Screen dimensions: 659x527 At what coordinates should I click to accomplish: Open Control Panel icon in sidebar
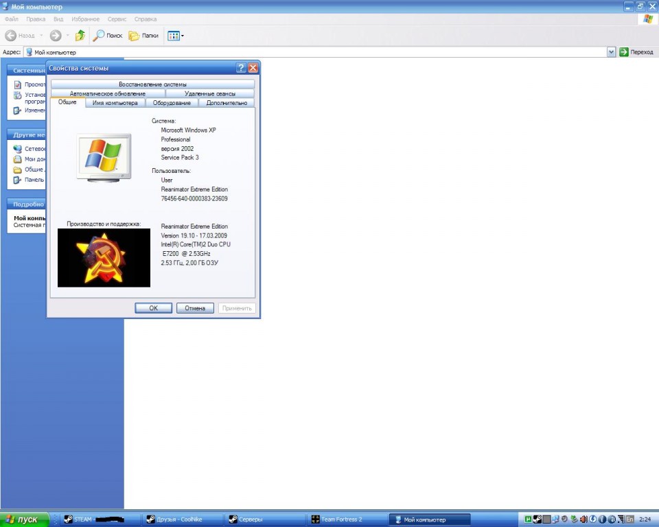(x=17, y=180)
